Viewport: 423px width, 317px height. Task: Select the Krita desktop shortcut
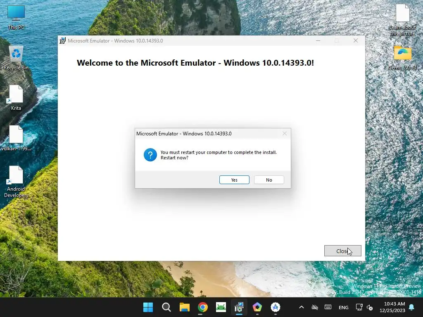(x=16, y=98)
